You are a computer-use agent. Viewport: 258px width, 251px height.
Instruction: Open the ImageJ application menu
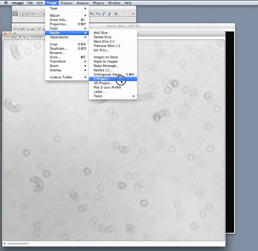[x=18, y=3]
